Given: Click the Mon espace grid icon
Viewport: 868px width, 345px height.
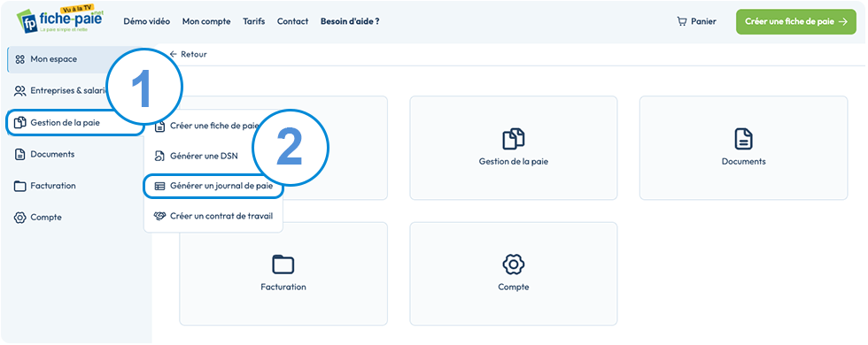Looking at the screenshot, I should click(x=20, y=59).
